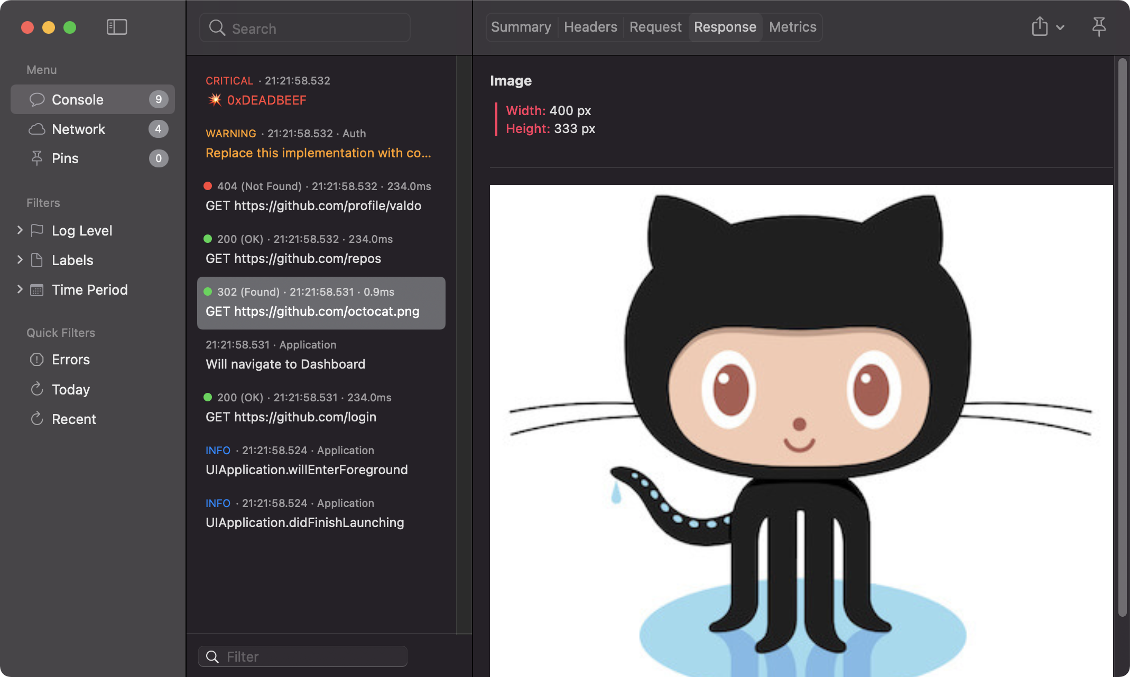The width and height of the screenshot is (1130, 677).
Task: Pin this request with the pin icon
Action: pos(1099,27)
